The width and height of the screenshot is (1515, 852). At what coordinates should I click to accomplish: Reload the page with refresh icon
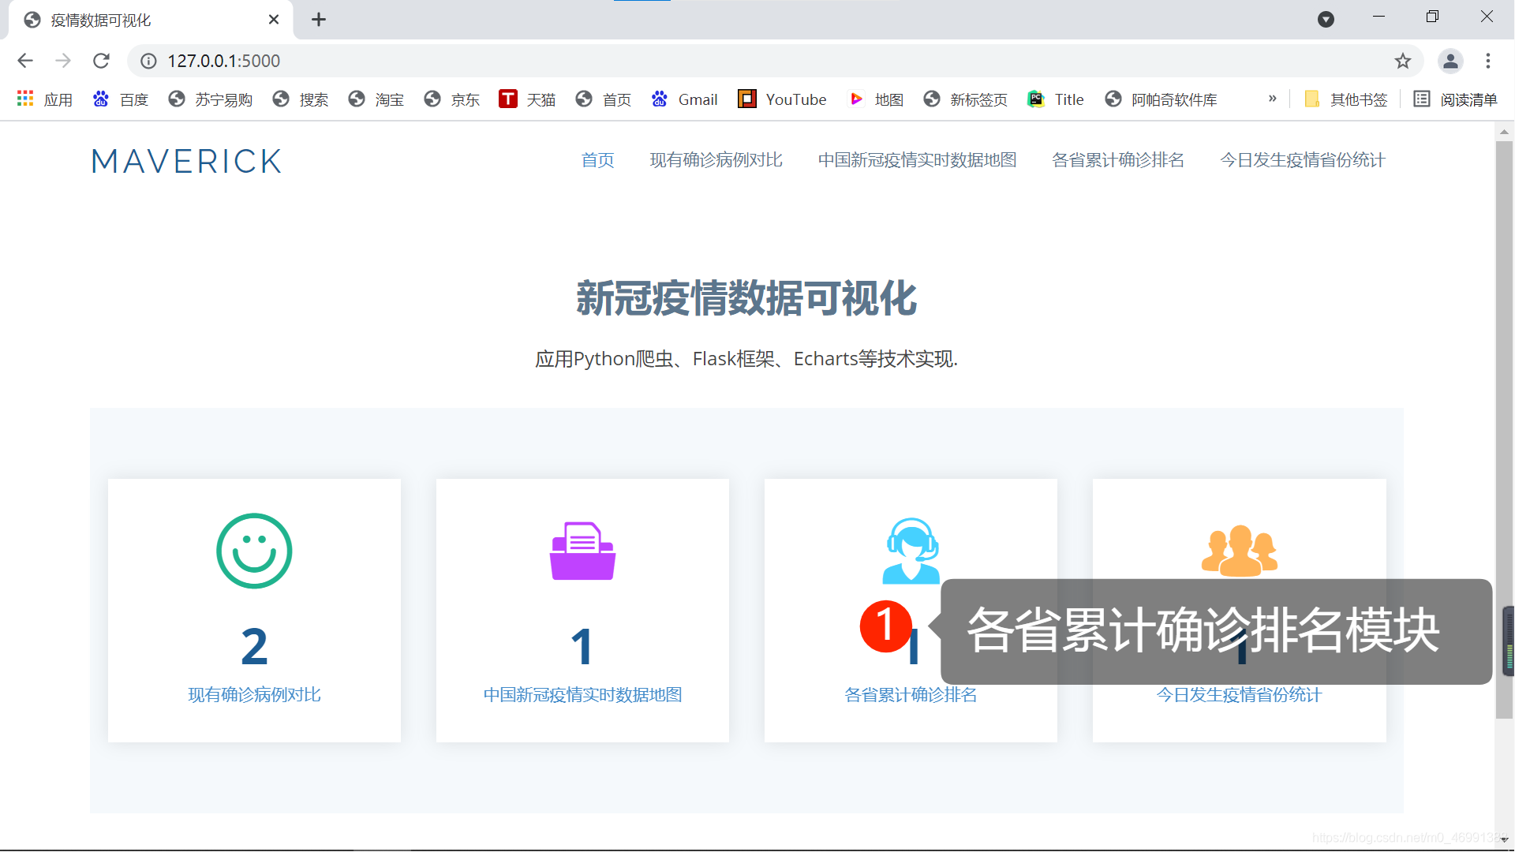point(101,61)
